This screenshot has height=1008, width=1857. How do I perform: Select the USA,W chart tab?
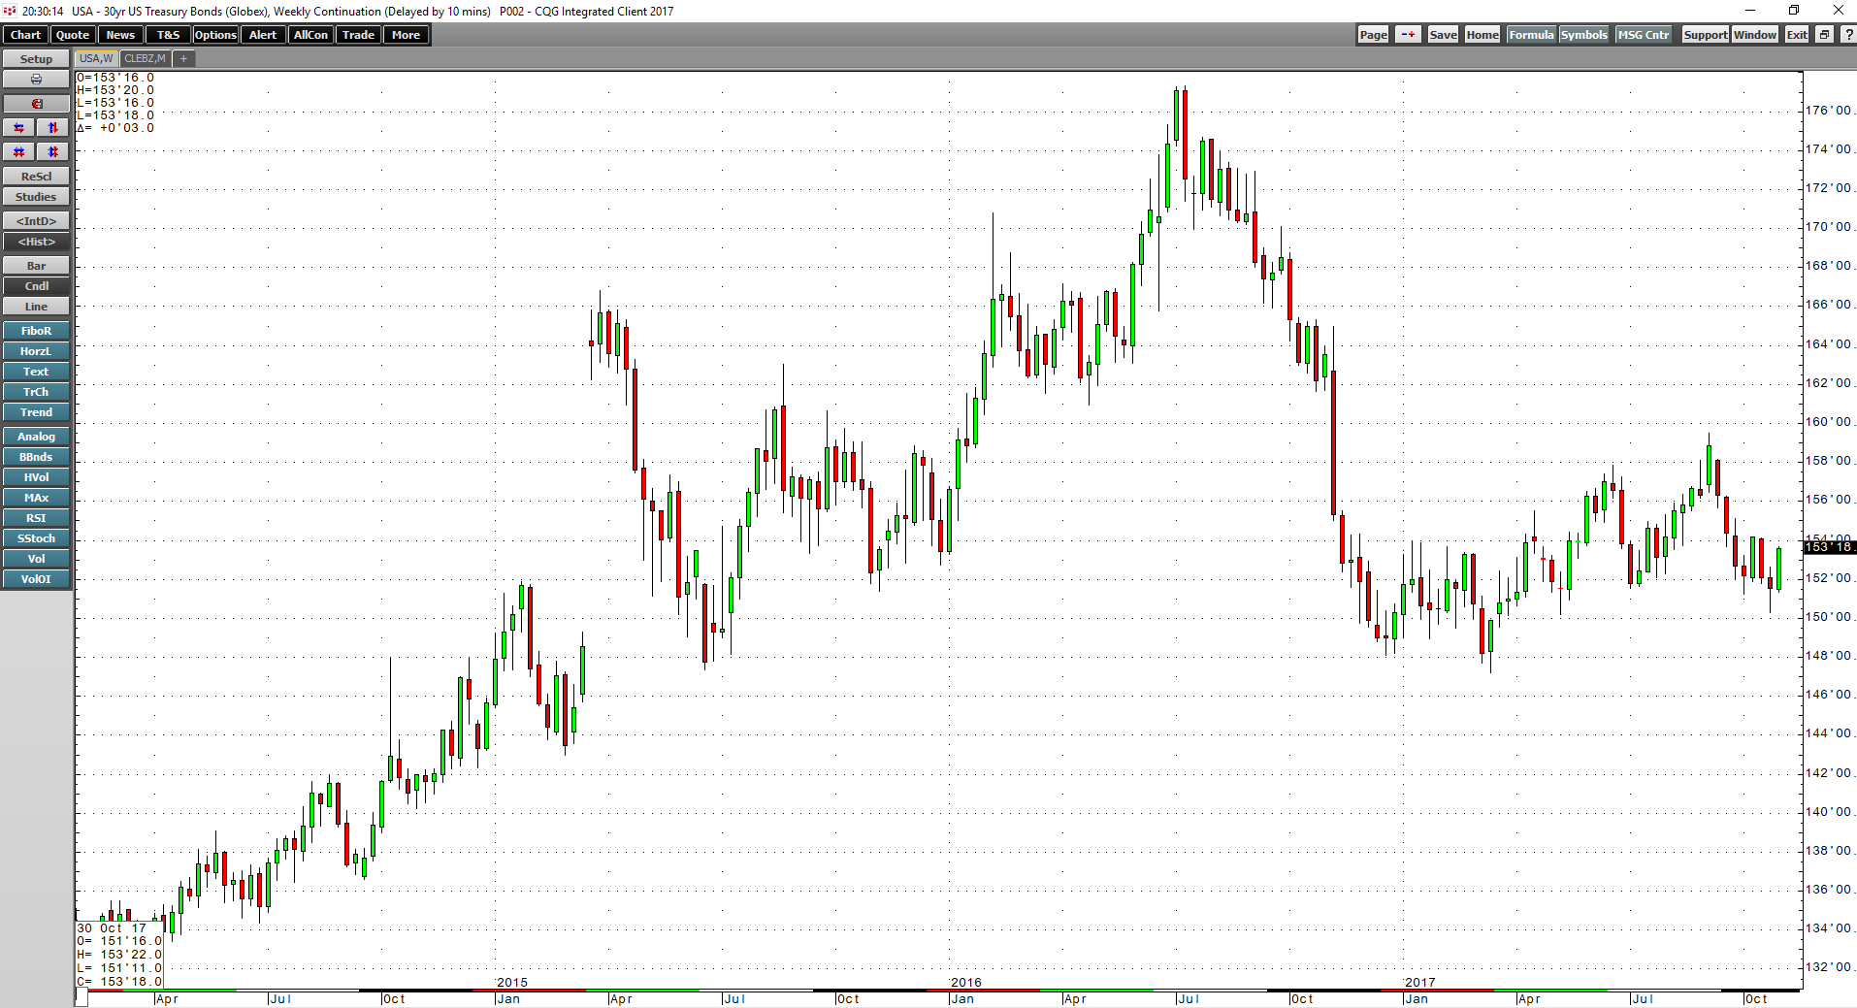click(x=94, y=58)
